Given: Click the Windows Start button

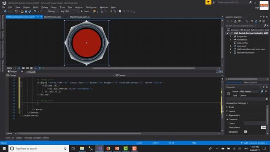Looking at the screenshot, I should [4, 148].
